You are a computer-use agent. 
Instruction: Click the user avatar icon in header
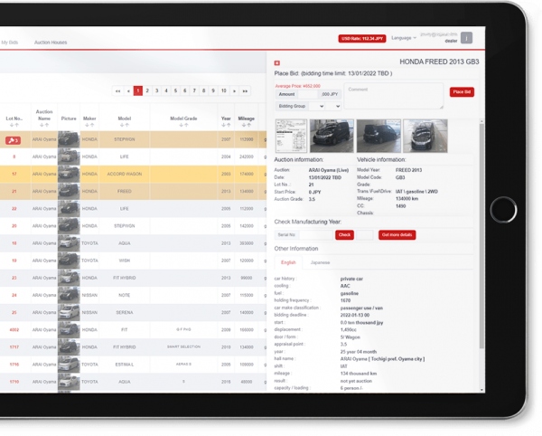[x=466, y=38]
